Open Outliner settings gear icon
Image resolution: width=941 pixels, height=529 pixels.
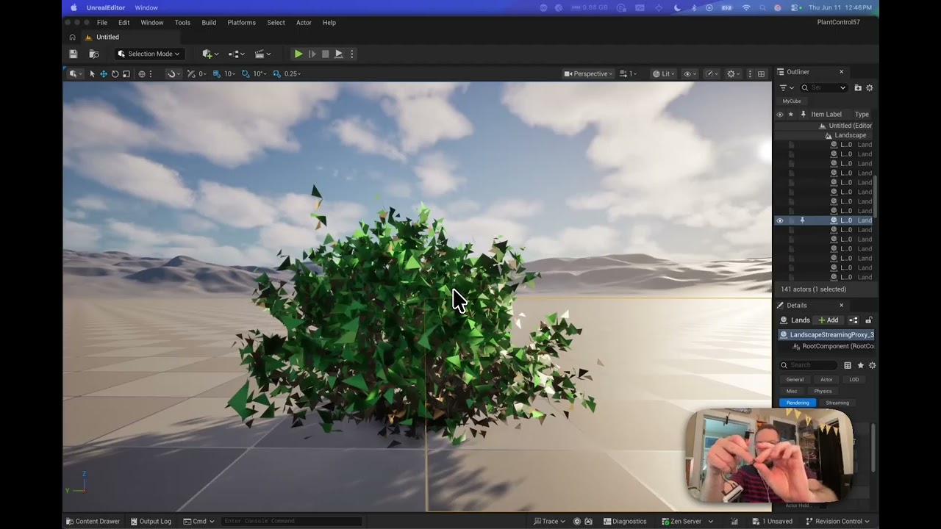870,88
